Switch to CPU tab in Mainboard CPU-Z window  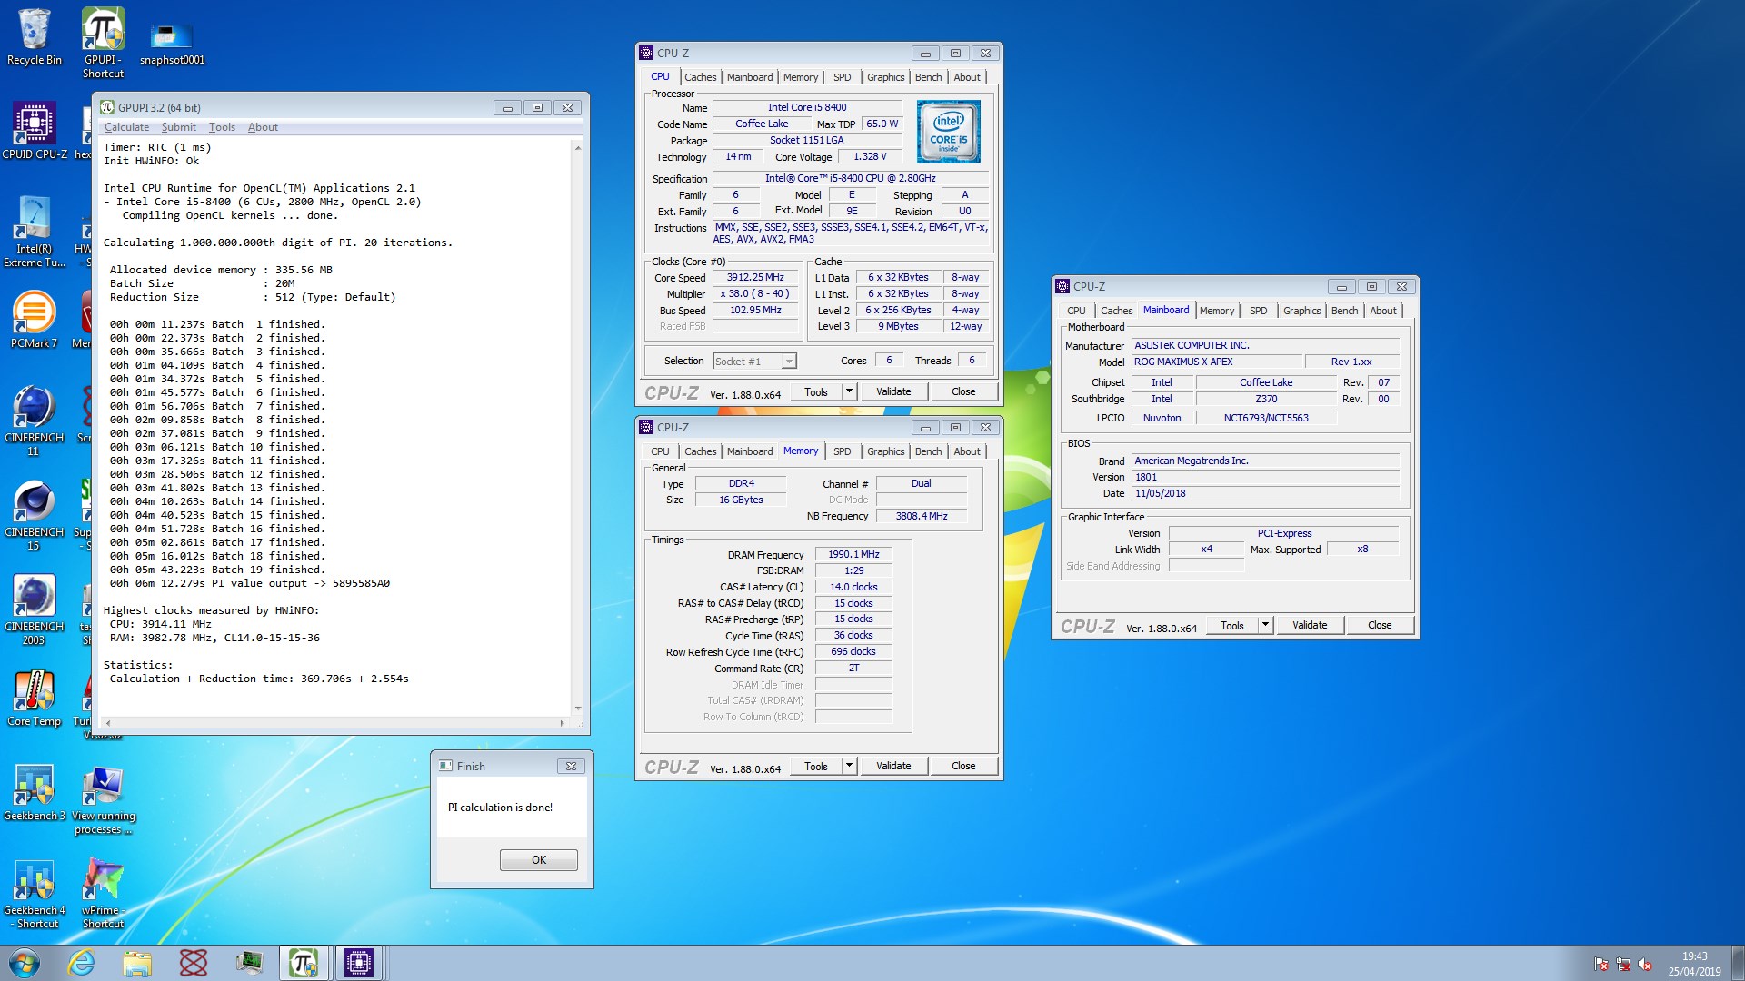click(x=1076, y=311)
